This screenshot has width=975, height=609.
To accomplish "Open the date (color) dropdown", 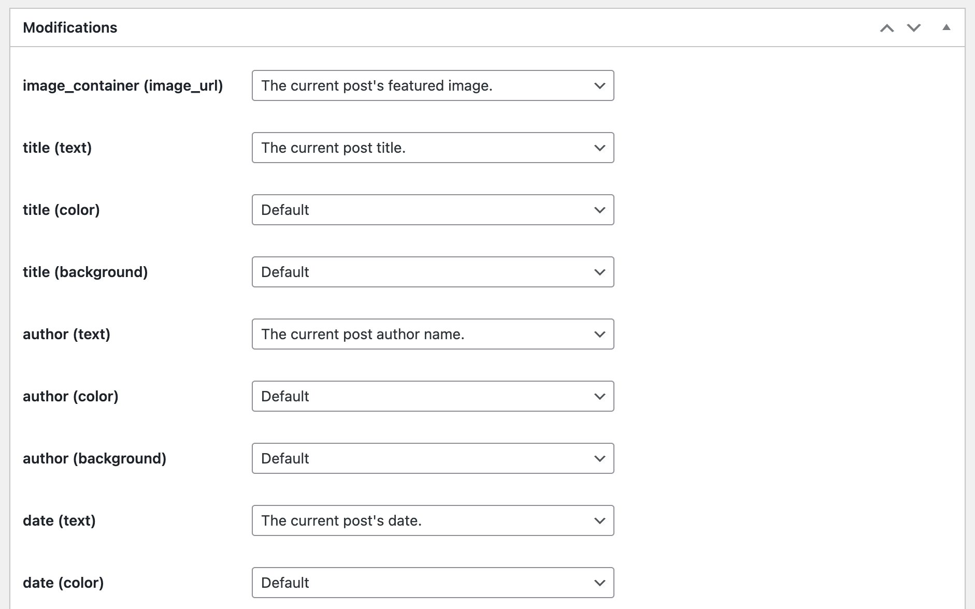I will point(433,583).
